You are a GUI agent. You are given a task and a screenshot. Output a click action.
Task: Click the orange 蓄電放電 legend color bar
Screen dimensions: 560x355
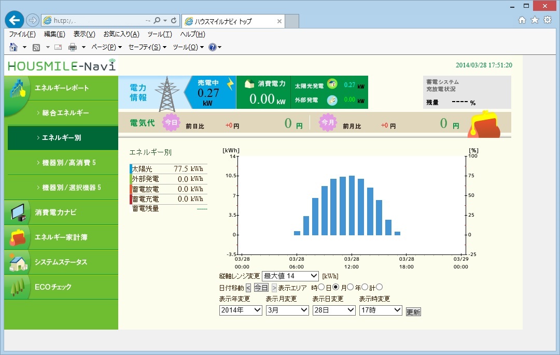tap(131, 189)
